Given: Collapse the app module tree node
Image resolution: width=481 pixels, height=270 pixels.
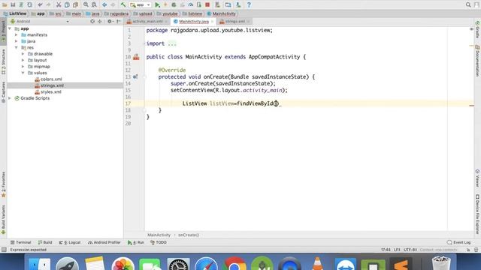Looking at the screenshot, I should click(10, 28).
